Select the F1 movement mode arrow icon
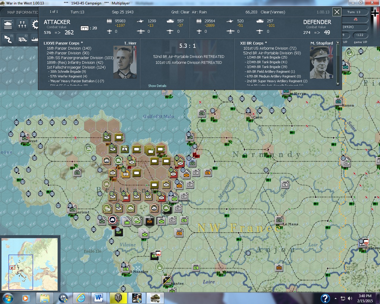Viewport: 380px width, 304px height. tap(8, 39)
